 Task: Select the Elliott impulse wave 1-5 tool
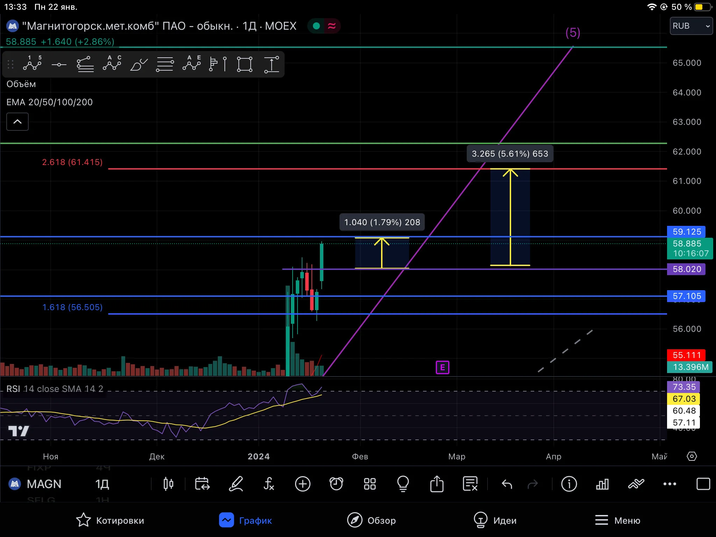[x=32, y=64]
